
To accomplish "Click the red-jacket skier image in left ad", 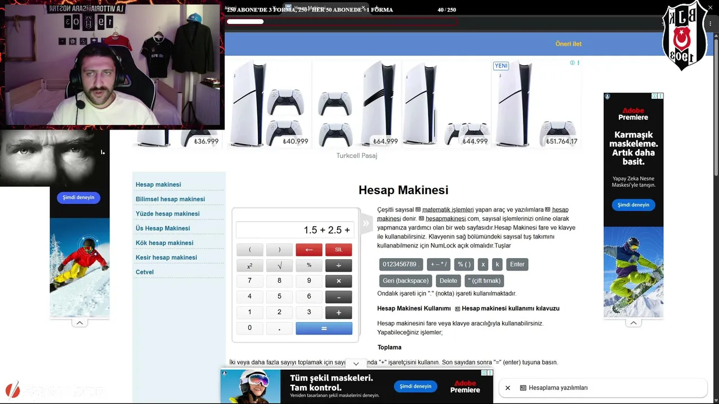I will click(x=80, y=268).
